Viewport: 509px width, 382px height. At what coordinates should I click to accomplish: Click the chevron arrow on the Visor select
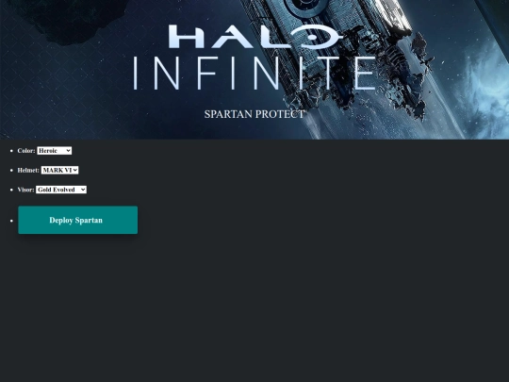click(x=83, y=190)
